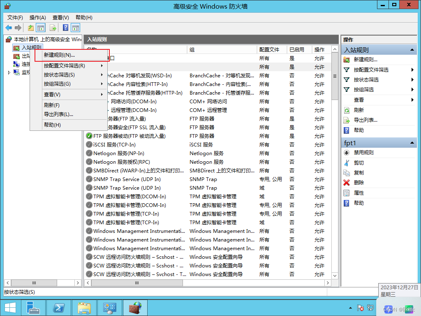Expand 查看(V) context submenu

102,94
